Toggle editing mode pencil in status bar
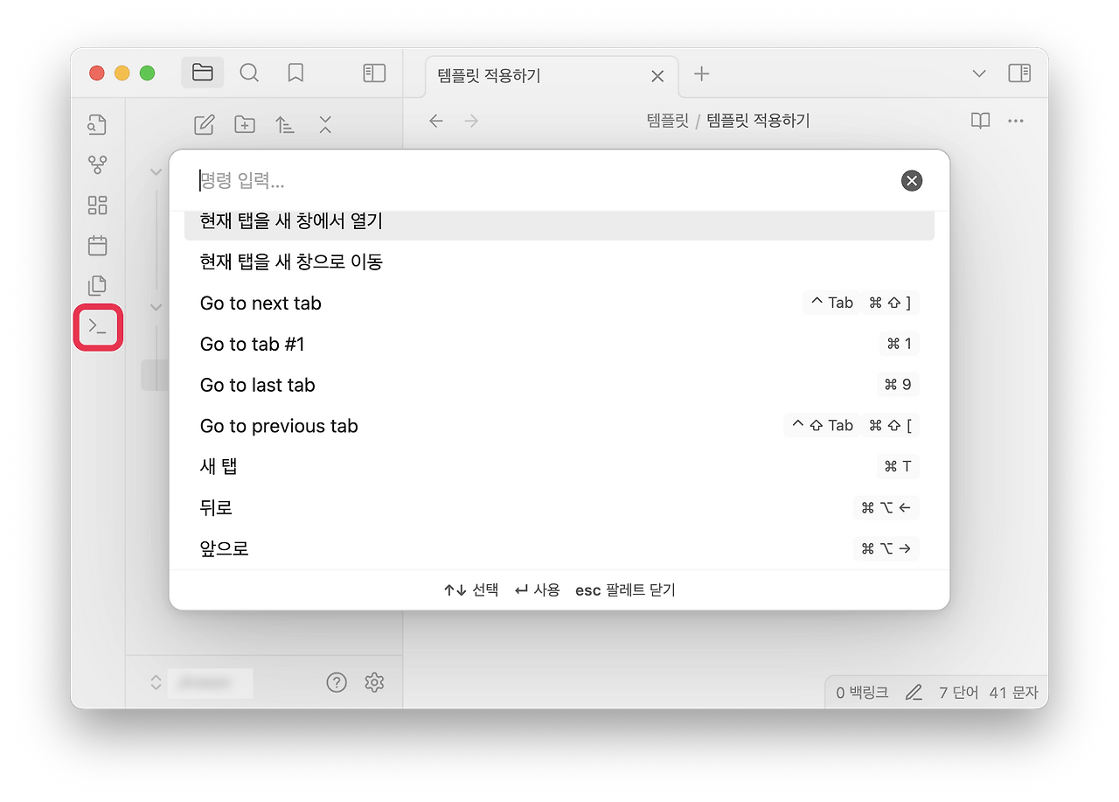The width and height of the screenshot is (1119, 802). click(x=914, y=693)
